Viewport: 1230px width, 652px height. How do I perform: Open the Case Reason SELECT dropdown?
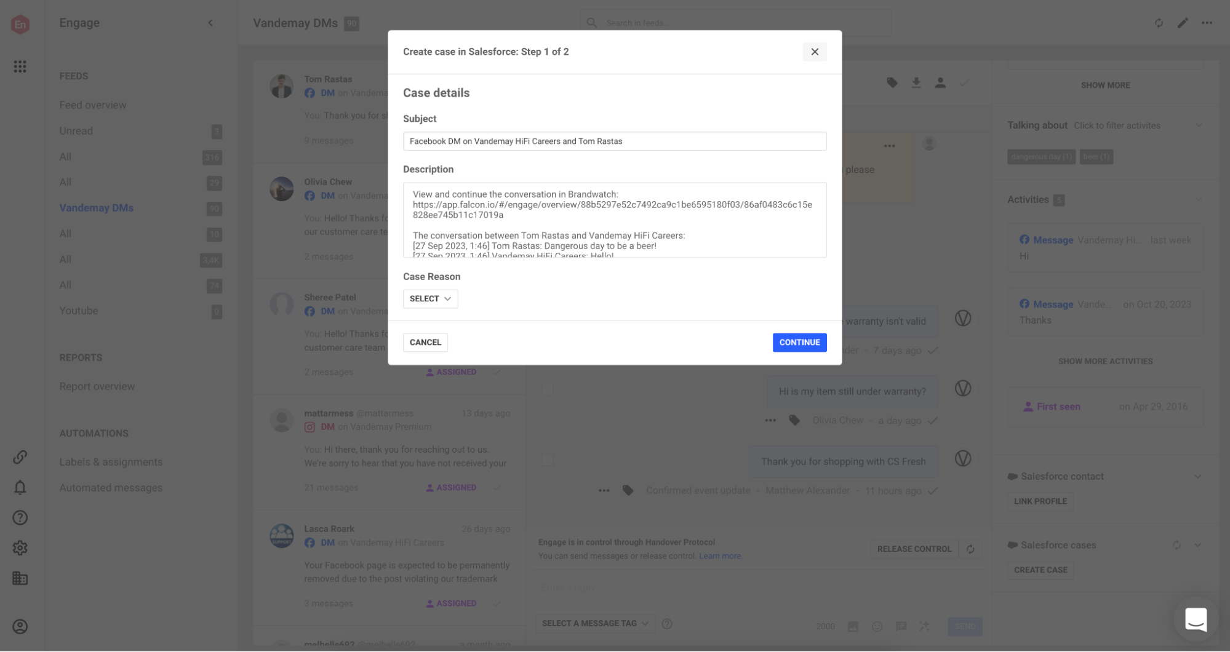[x=430, y=298]
